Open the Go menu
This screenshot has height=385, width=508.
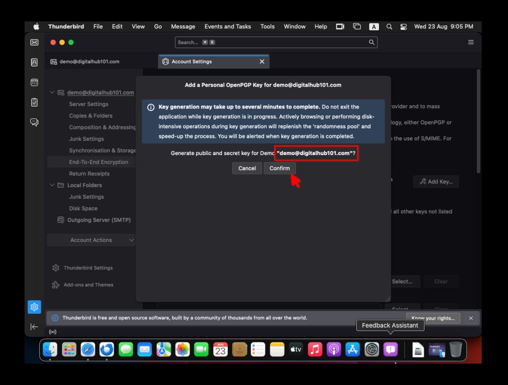[158, 27]
